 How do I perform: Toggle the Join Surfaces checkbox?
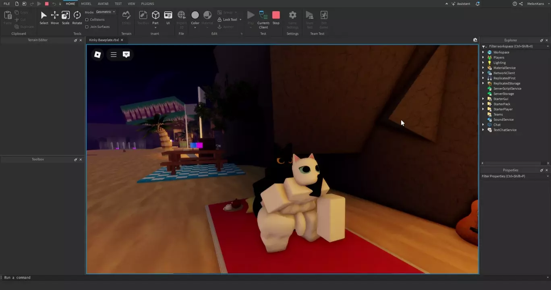pos(87,27)
